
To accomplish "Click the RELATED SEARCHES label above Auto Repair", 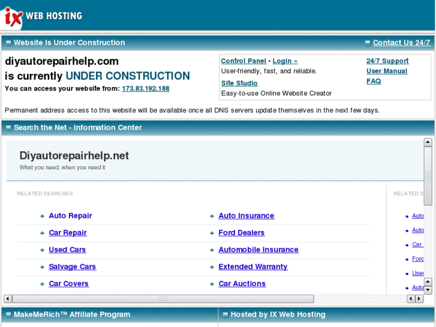I will (x=45, y=194).
